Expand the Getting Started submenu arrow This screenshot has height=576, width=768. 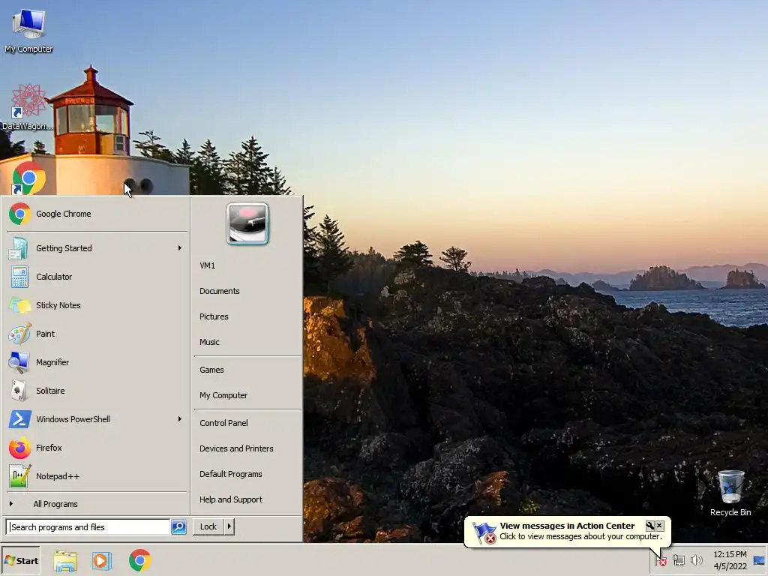pyautogui.click(x=180, y=248)
